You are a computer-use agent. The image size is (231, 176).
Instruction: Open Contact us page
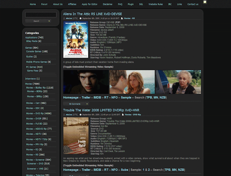click(193, 4)
